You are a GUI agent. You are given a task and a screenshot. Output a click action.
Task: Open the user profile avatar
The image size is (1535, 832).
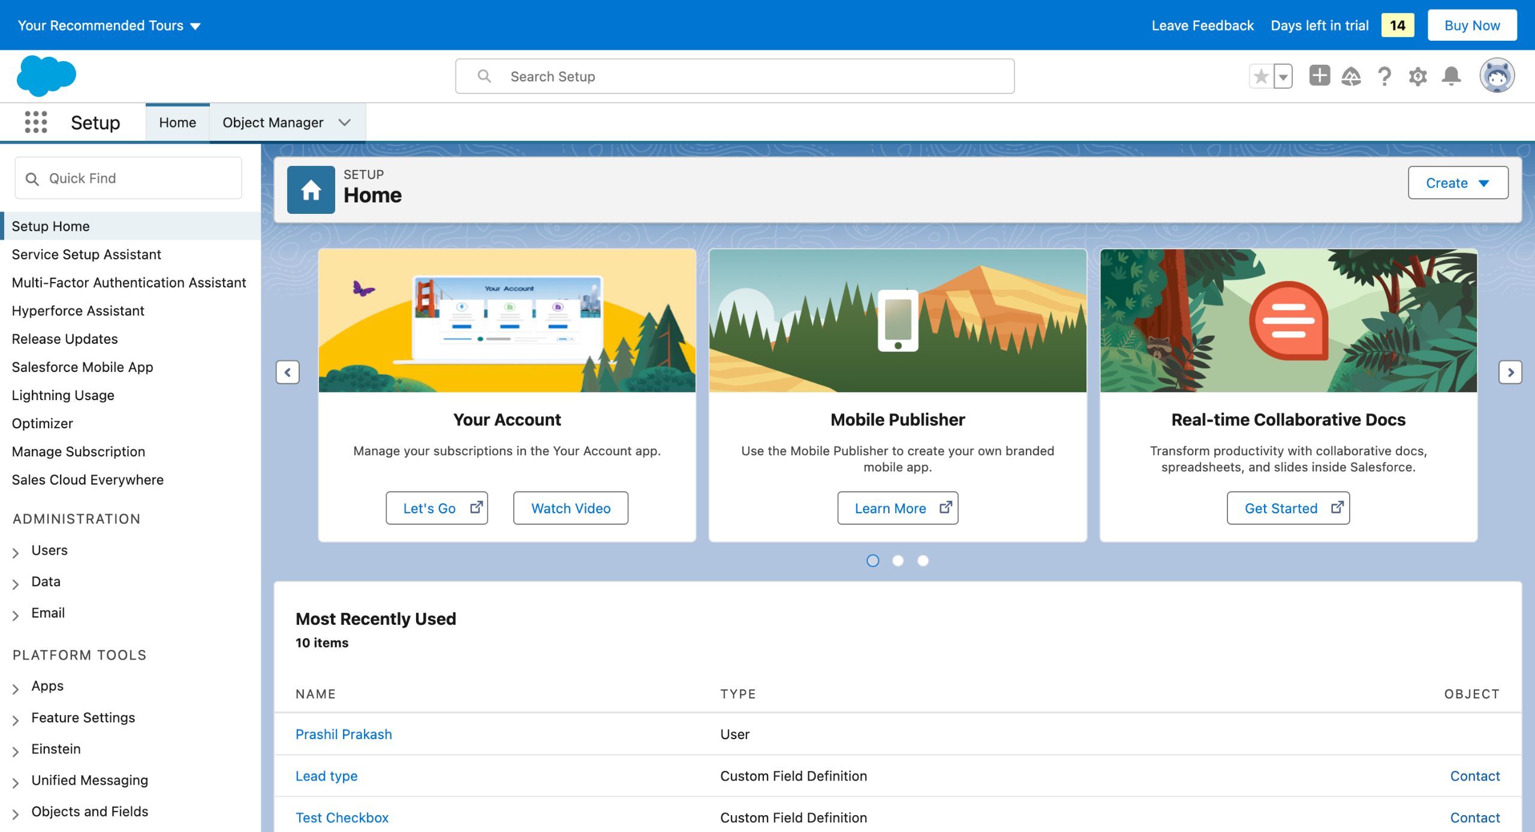click(x=1497, y=75)
